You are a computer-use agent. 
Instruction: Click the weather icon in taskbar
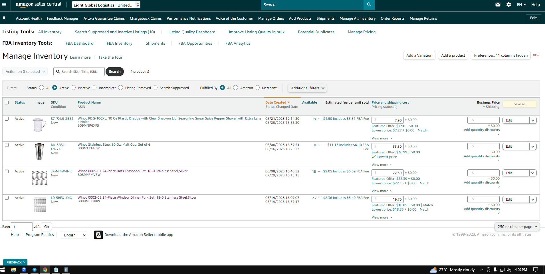(433, 270)
